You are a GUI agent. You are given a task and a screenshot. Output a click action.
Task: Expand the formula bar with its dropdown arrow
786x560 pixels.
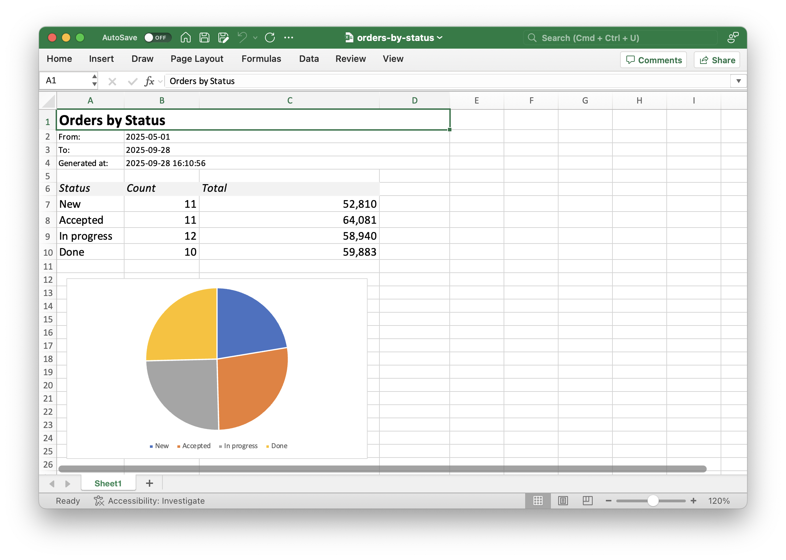click(x=738, y=81)
